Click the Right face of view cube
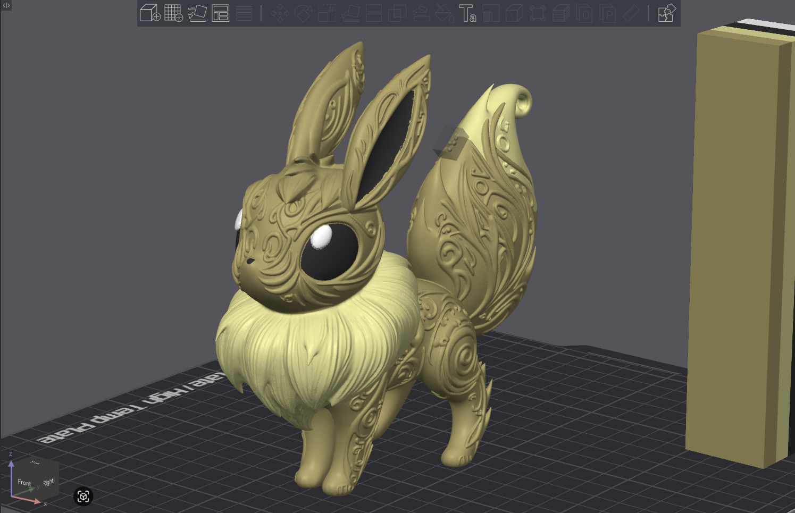The height and width of the screenshot is (513, 795). (48, 482)
